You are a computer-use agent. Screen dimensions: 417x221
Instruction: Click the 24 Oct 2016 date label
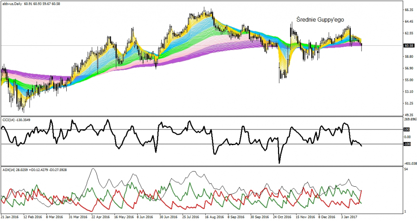click(281, 216)
